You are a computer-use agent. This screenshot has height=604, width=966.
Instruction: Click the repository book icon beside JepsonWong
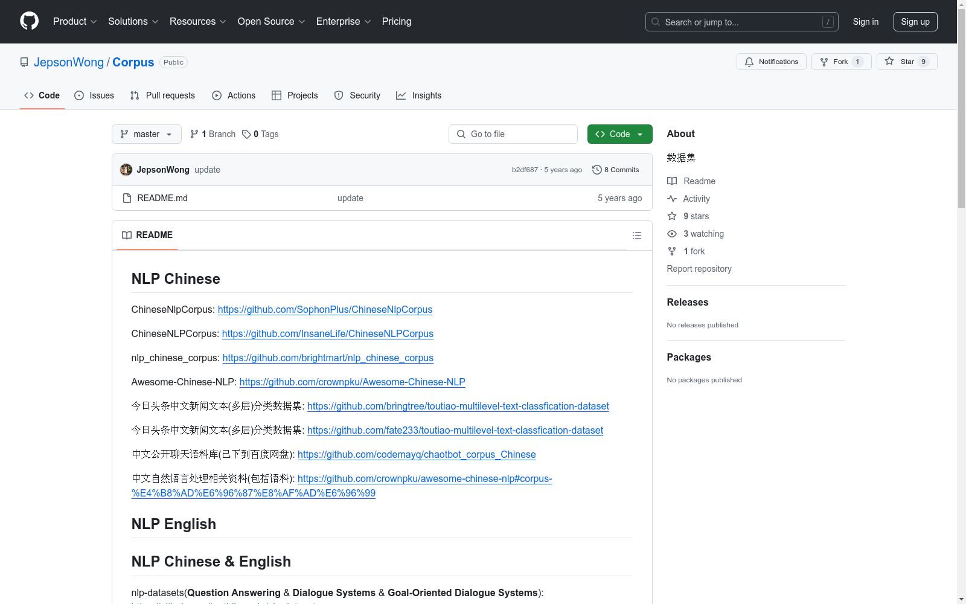coord(24,62)
